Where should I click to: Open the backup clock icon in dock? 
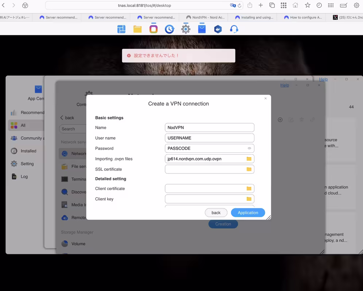(x=169, y=29)
